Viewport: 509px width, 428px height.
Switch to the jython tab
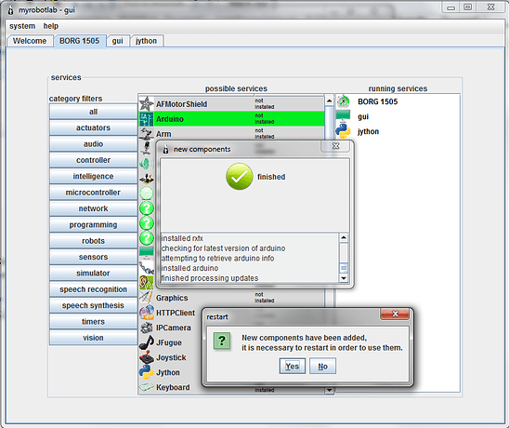(147, 41)
